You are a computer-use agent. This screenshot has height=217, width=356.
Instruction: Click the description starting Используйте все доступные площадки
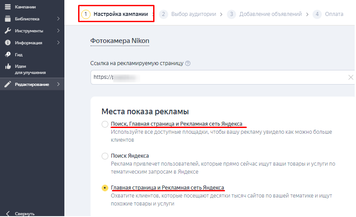click(222, 136)
